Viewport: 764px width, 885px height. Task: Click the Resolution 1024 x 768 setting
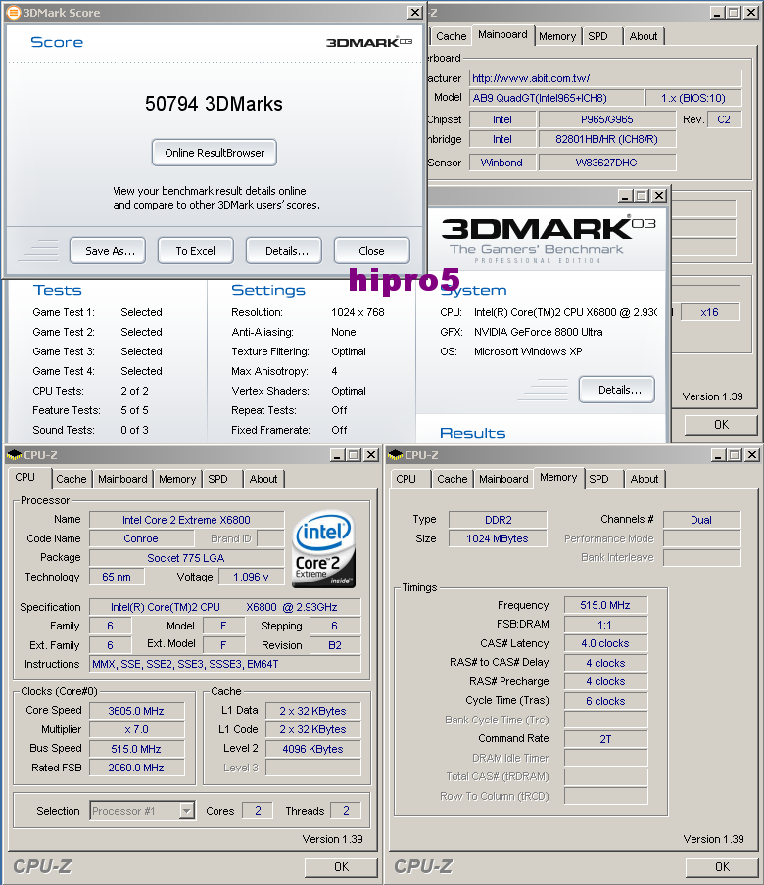(x=358, y=312)
